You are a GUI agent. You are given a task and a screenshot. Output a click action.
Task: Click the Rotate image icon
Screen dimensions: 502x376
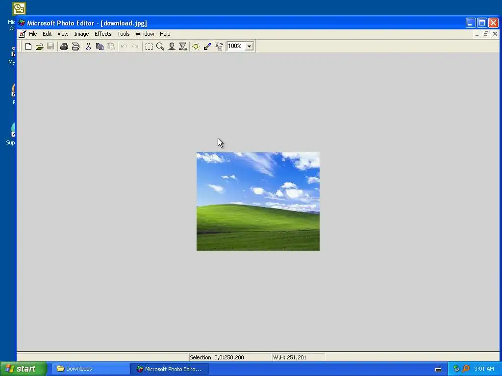(219, 47)
